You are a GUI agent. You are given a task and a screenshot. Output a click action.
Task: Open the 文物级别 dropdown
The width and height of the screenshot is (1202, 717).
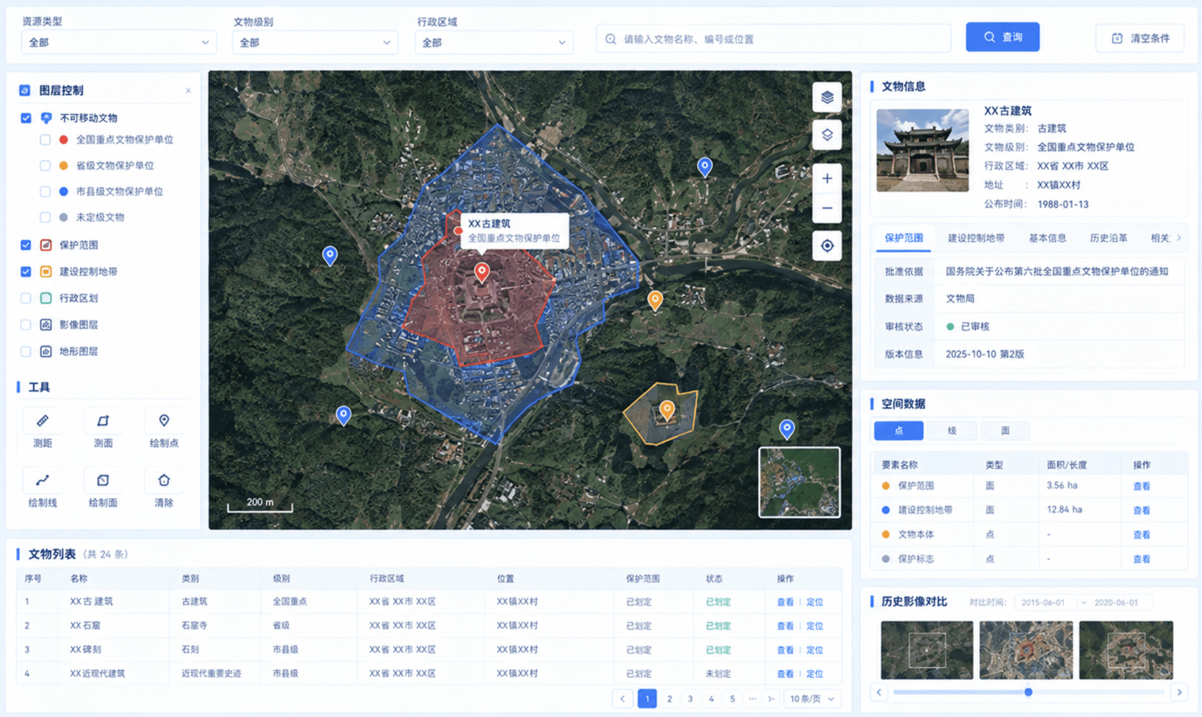pos(315,42)
